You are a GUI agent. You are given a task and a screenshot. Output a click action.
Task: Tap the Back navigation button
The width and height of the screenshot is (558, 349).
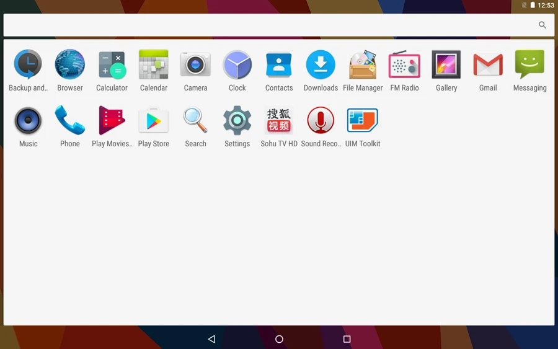coord(212,339)
